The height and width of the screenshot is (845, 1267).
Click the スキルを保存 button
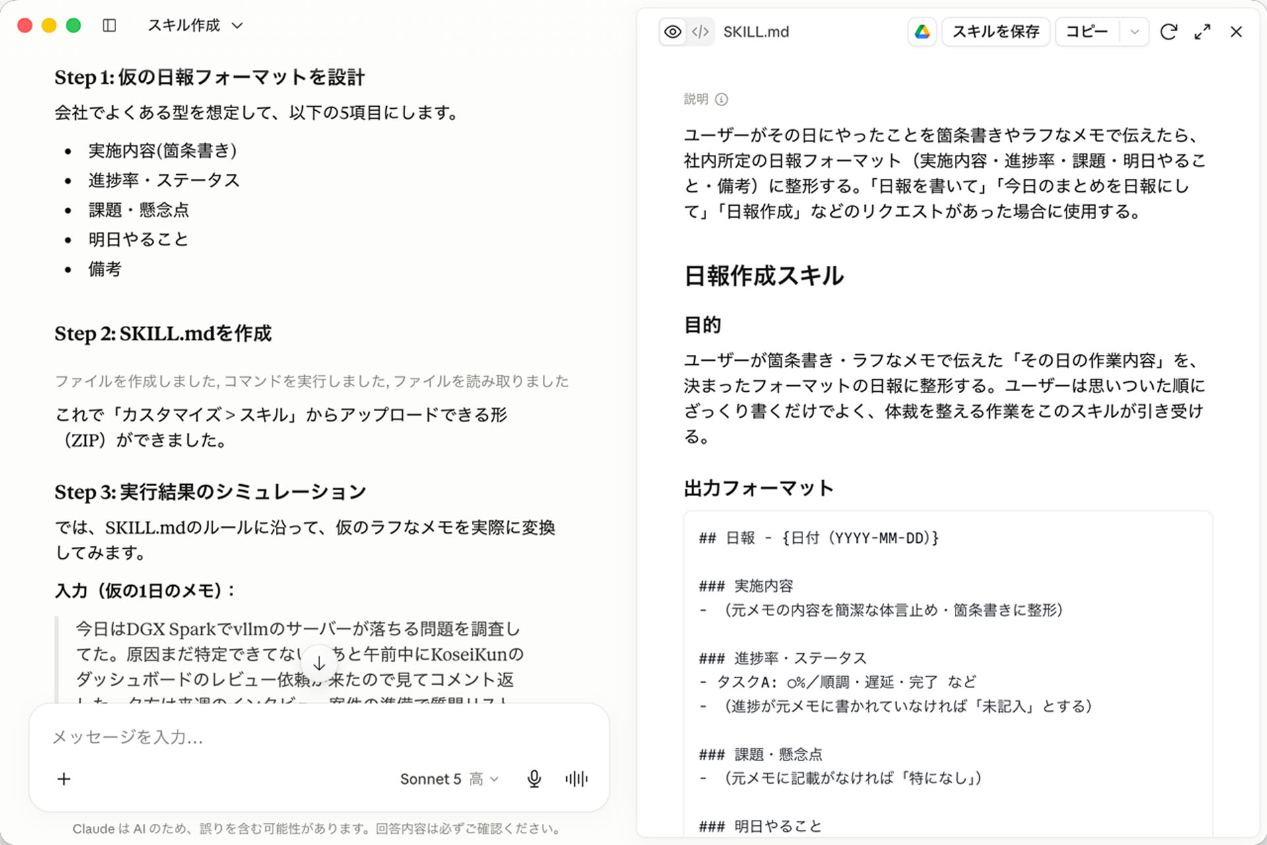[996, 32]
